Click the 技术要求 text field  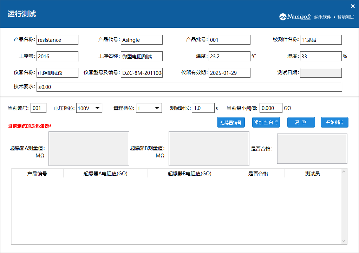pyautogui.click(x=189, y=87)
